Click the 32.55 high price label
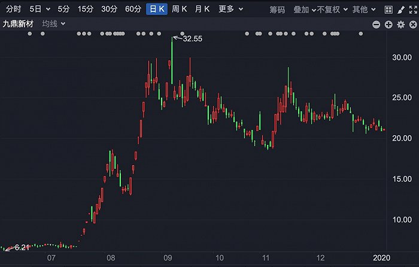The width and height of the screenshot is (419, 267). 192,39
